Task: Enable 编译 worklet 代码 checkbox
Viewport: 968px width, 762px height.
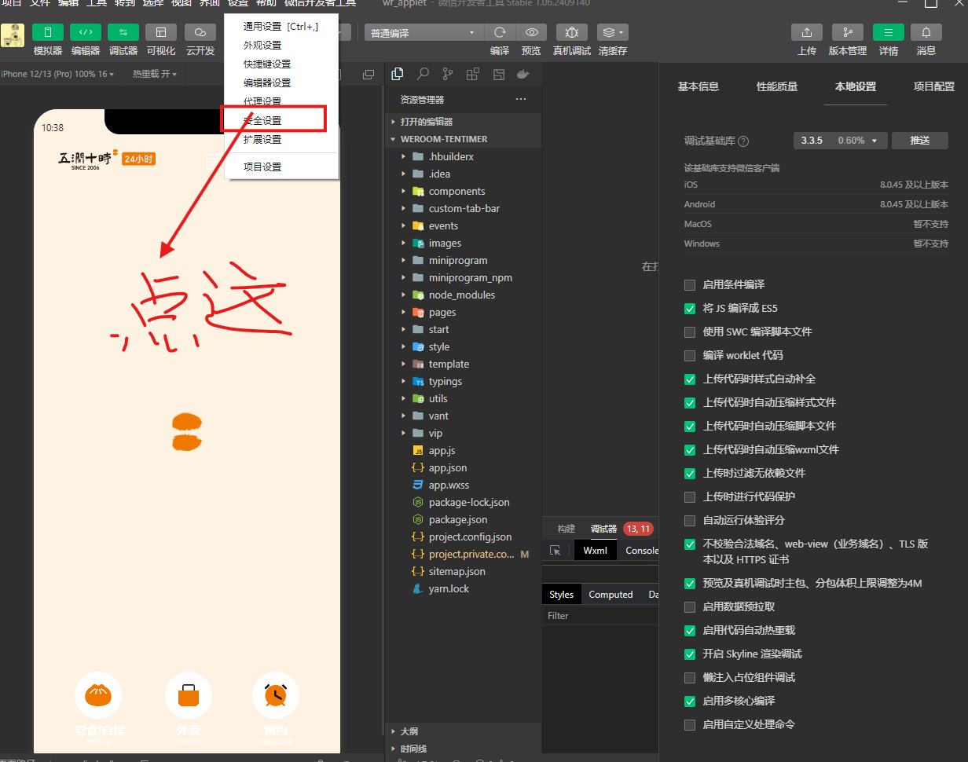Action: 690,355
